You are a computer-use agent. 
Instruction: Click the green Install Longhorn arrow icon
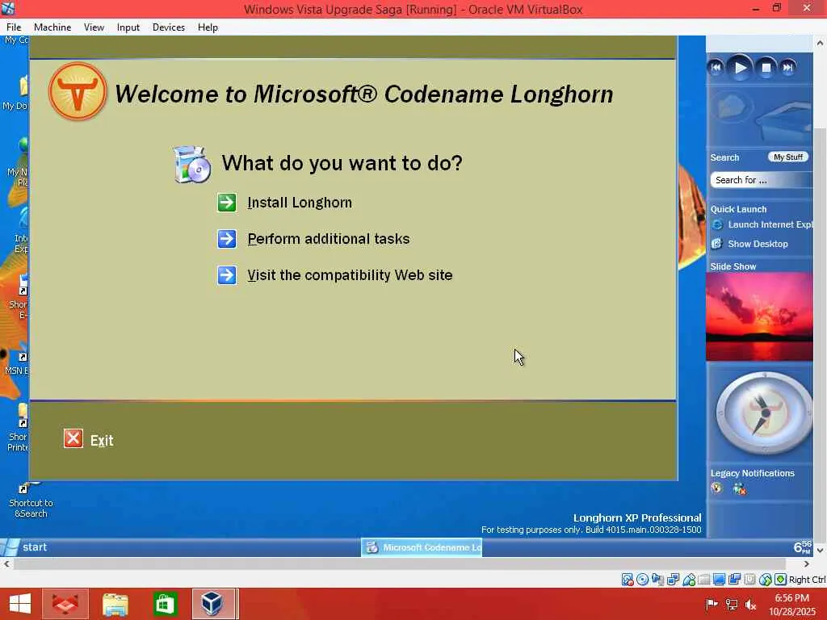click(x=227, y=203)
